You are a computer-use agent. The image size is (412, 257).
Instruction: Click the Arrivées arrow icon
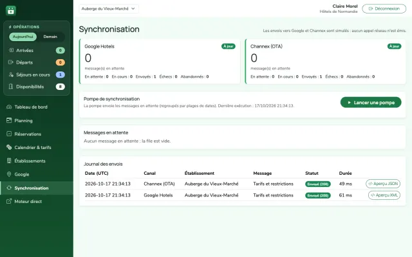(11, 50)
